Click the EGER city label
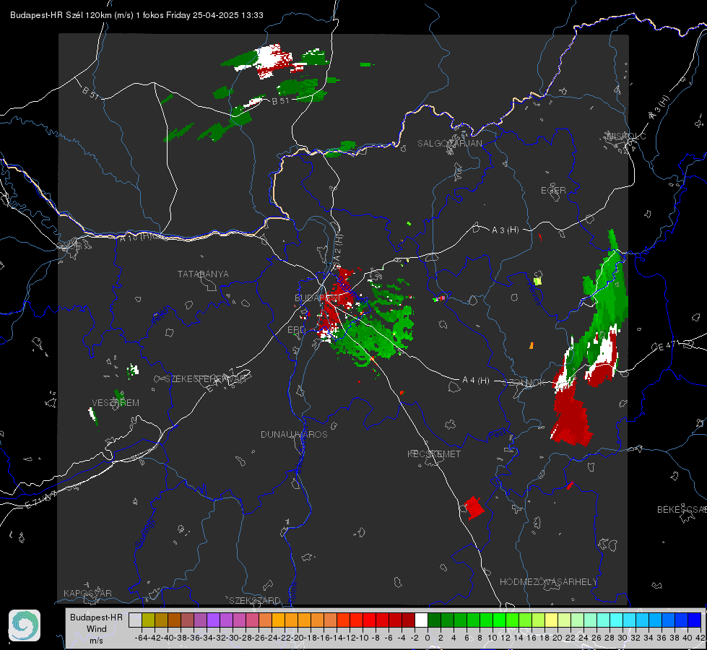The width and height of the screenshot is (707, 650). pyautogui.click(x=553, y=191)
